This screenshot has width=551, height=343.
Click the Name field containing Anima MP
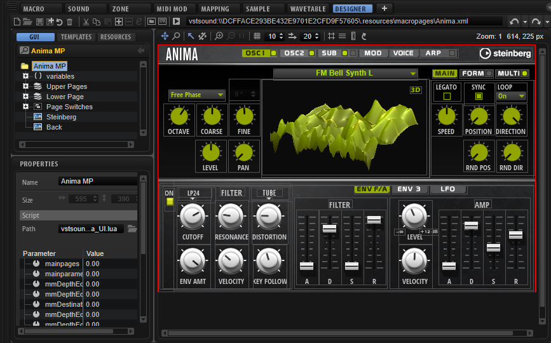(98, 181)
